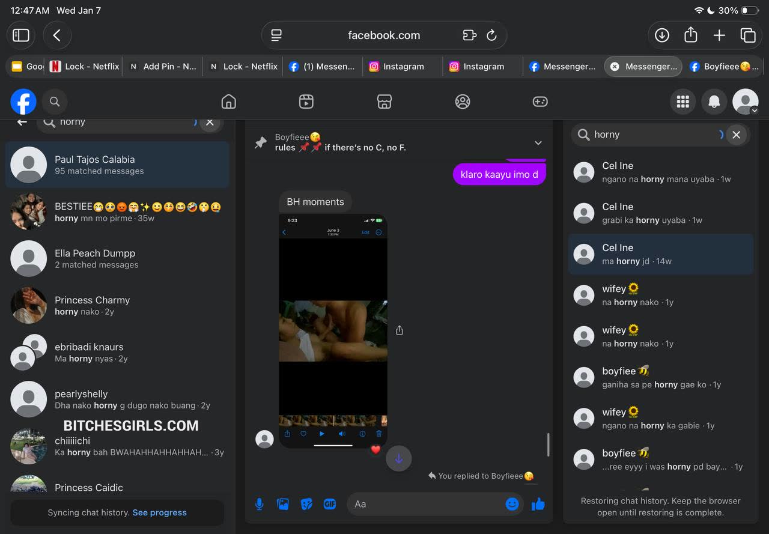Clear the left conversation search field
769x534 pixels.
210,122
